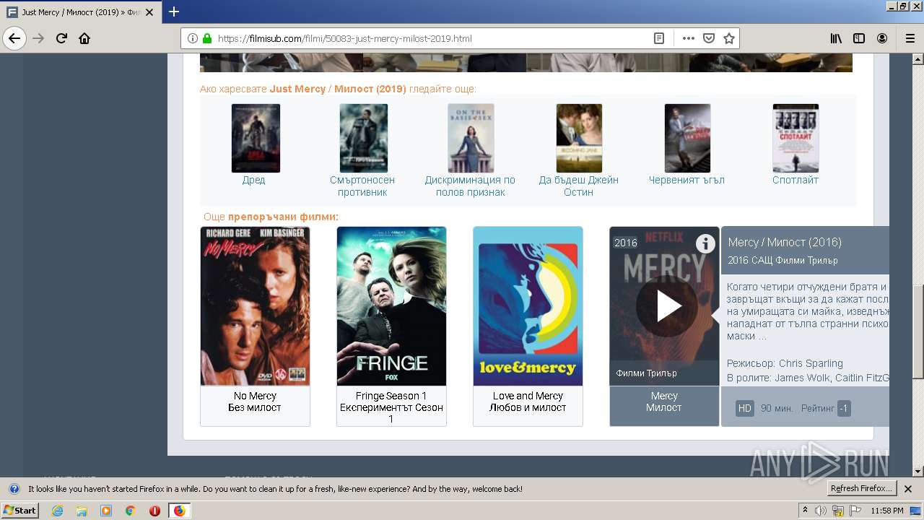Bookmark this page with the star

point(729,38)
